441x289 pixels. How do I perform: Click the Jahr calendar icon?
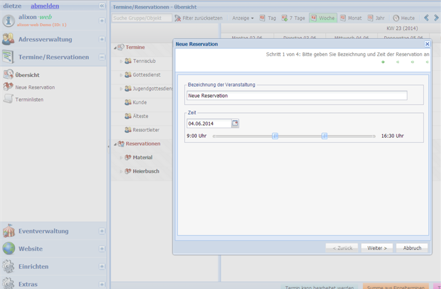(x=370, y=18)
